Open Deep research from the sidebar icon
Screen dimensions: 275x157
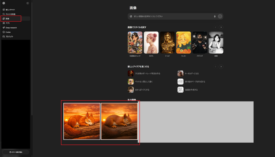click(3, 27)
